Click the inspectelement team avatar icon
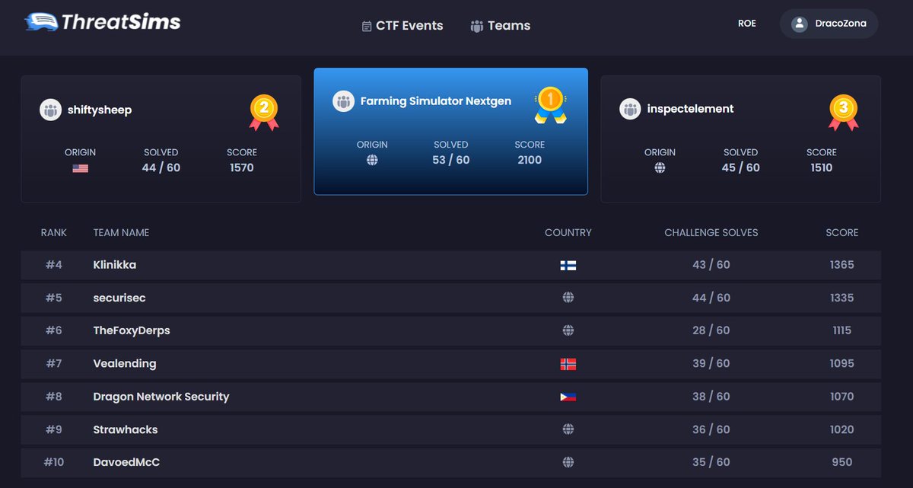The image size is (913, 488). [631, 109]
